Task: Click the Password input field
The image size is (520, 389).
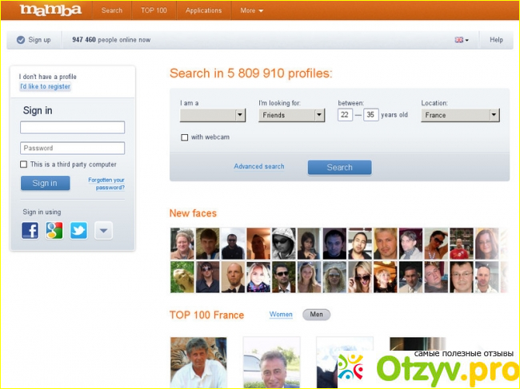Action: pos(72,148)
